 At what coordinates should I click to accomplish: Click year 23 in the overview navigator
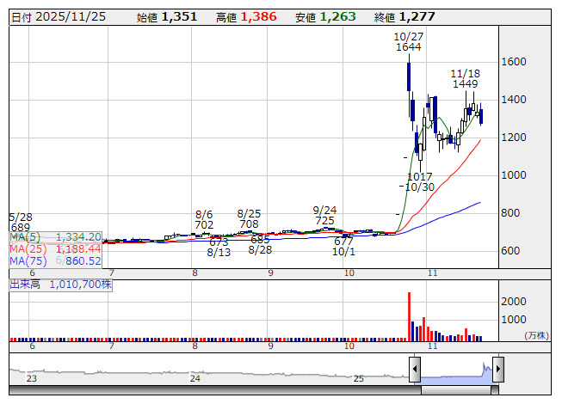tap(32, 378)
